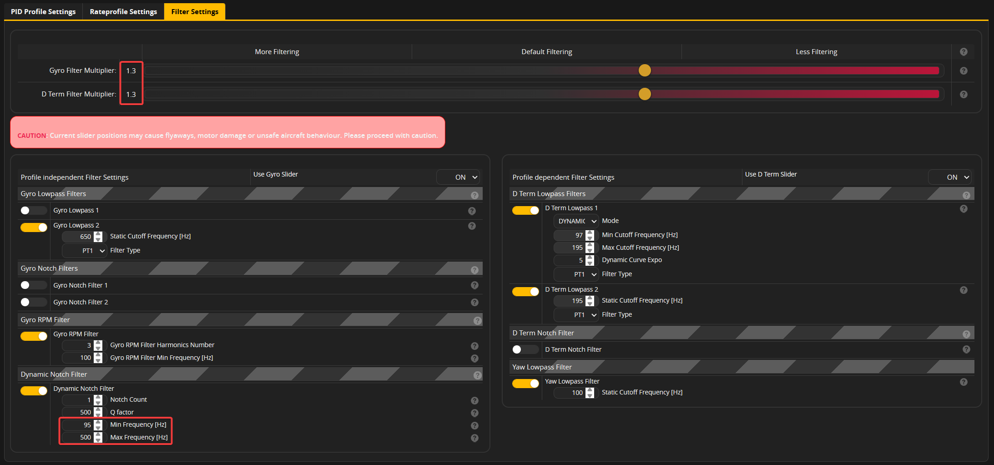Disable the Gyro RPM Filter toggle
The height and width of the screenshot is (465, 994).
(34, 336)
